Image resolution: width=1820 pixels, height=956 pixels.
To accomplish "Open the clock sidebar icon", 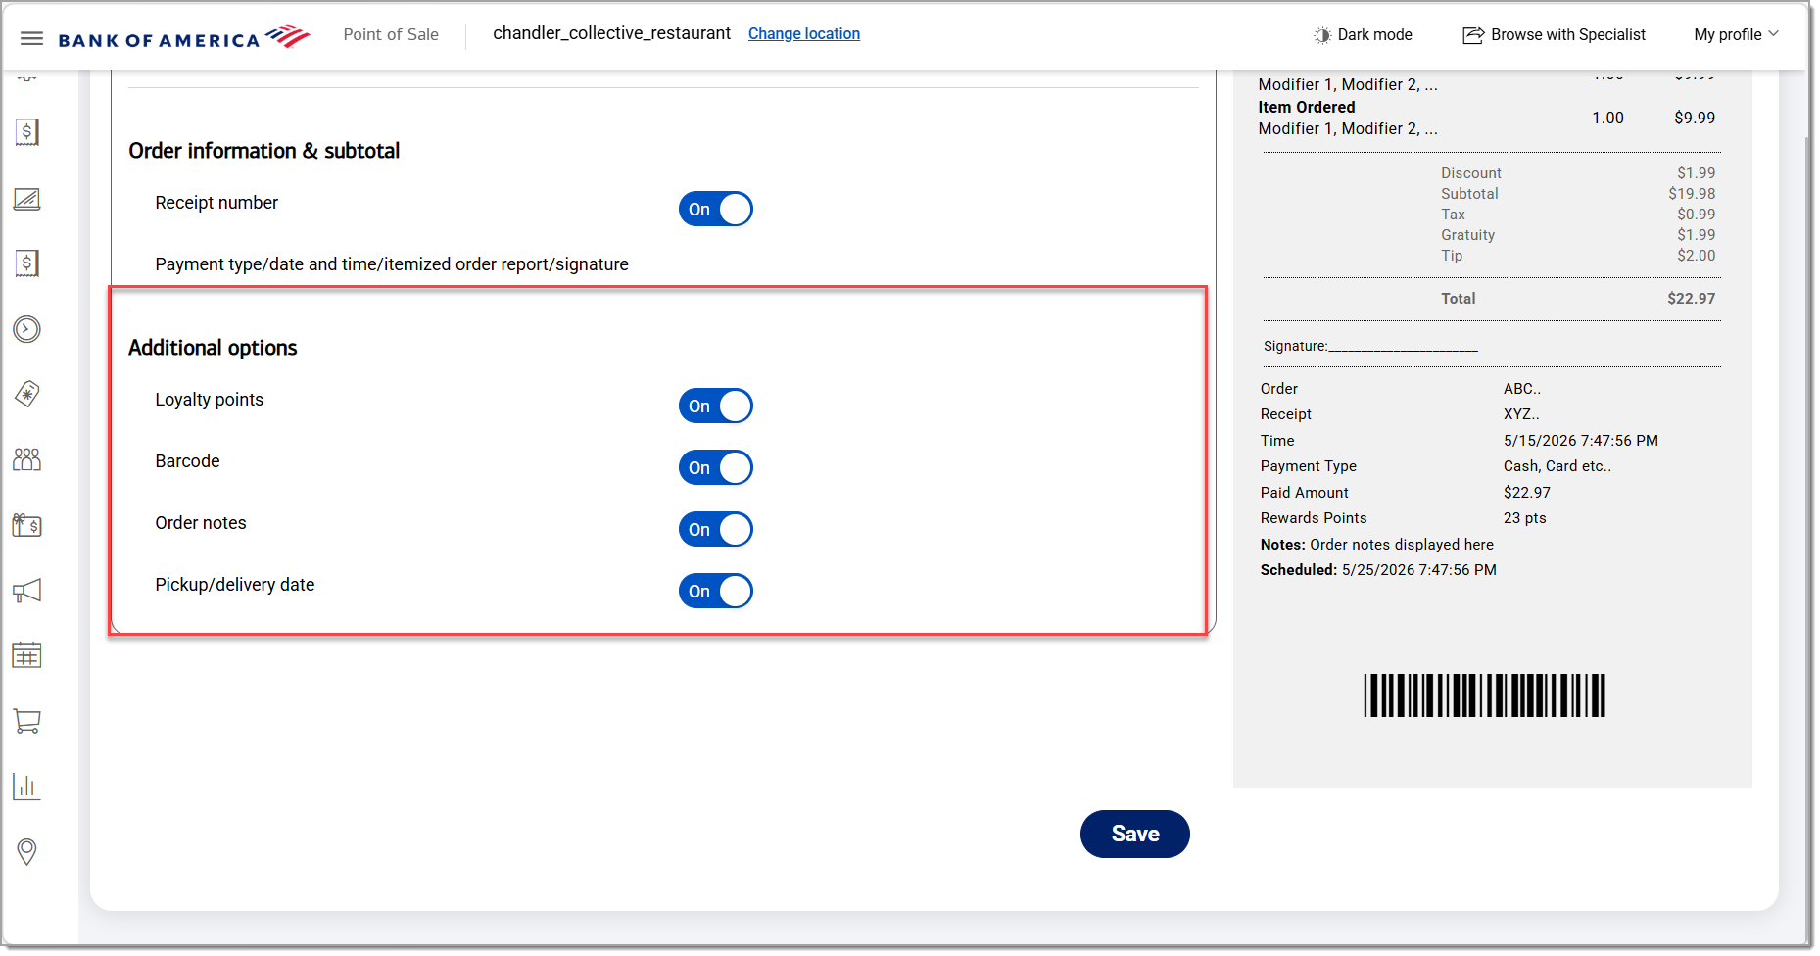I will pyautogui.click(x=27, y=329).
